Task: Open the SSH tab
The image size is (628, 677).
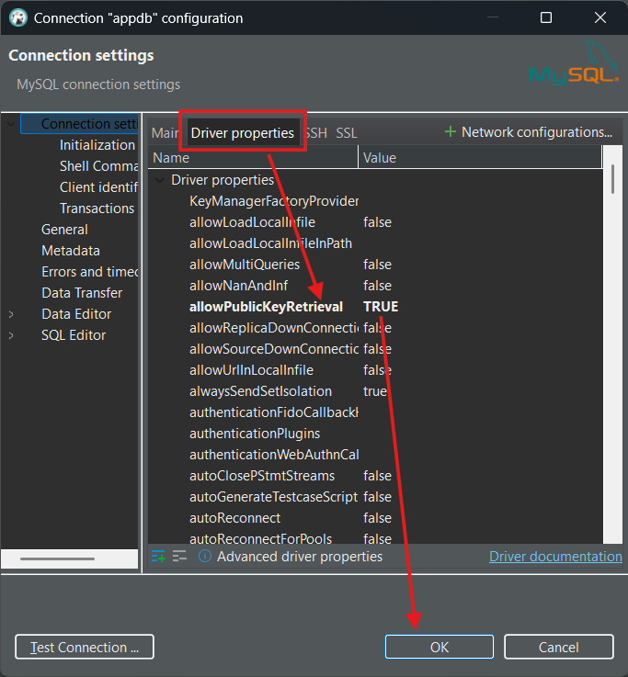Action: (316, 133)
